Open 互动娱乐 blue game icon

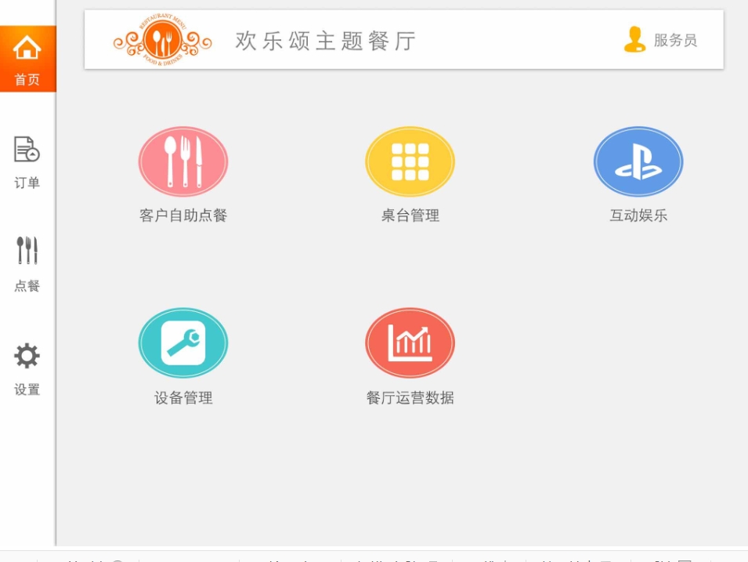click(x=638, y=161)
